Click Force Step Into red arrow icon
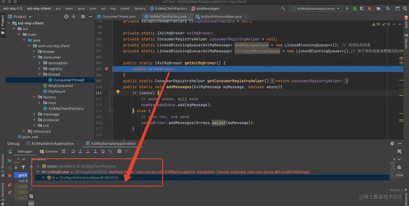This screenshot has height=206, width=409. (88, 151)
